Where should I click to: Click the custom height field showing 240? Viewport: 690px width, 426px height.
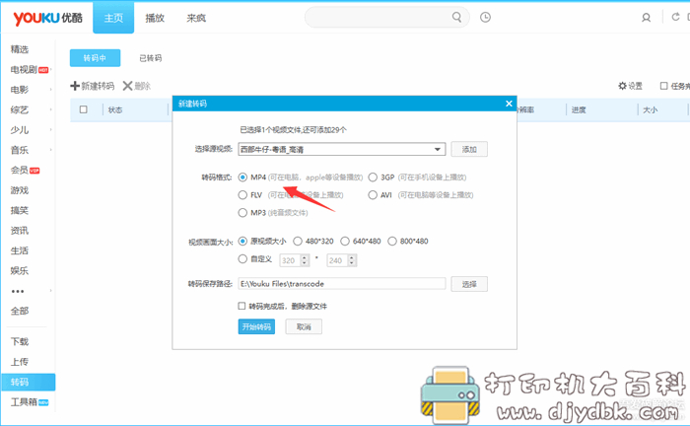pyautogui.click(x=337, y=260)
